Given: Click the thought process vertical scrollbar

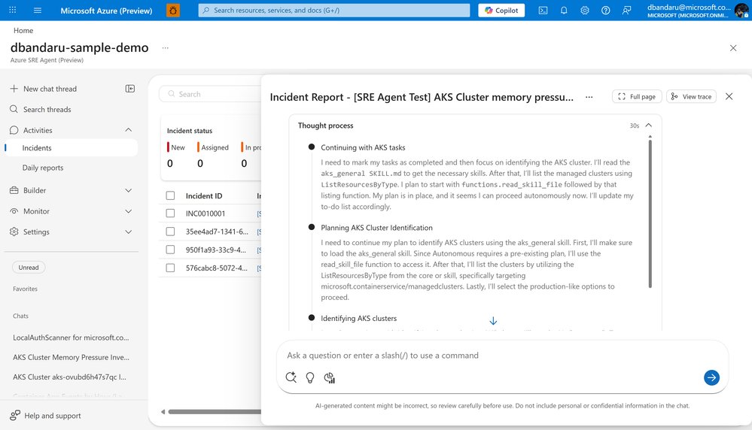Looking at the screenshot, I should coord(650,213).
